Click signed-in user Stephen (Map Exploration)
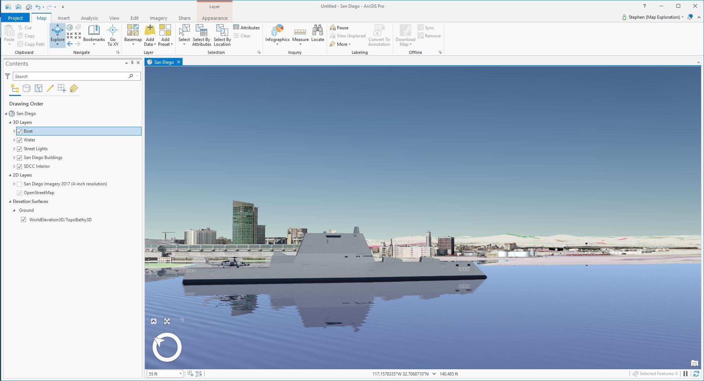The width and height of the screenshot is (704, 381). coord(653,17)
